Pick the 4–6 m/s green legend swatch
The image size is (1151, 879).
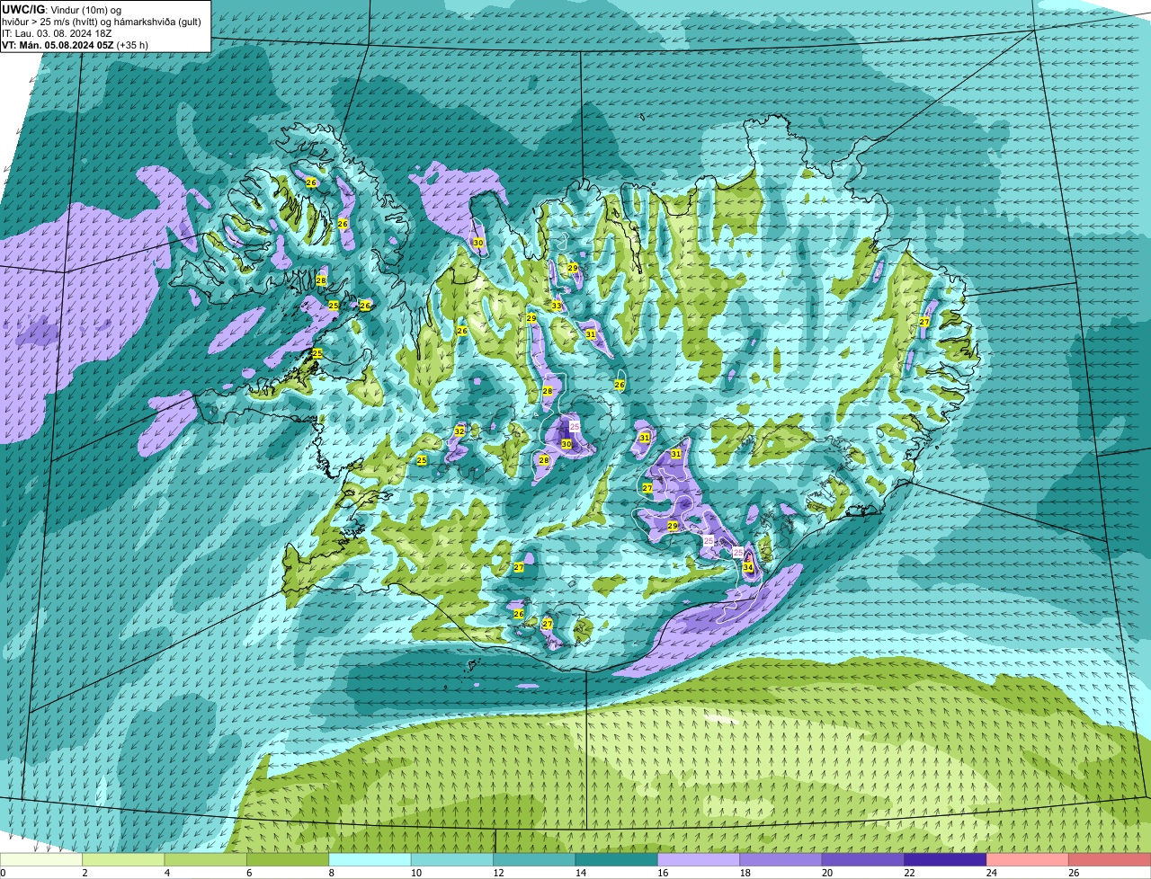point(206,859)
